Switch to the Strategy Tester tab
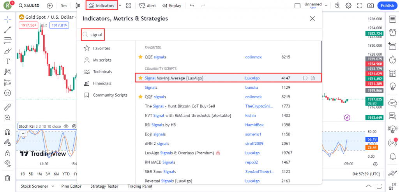The image size is (399, 192). [104, 186]
